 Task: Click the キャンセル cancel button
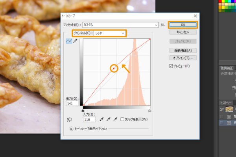[183, 32]
